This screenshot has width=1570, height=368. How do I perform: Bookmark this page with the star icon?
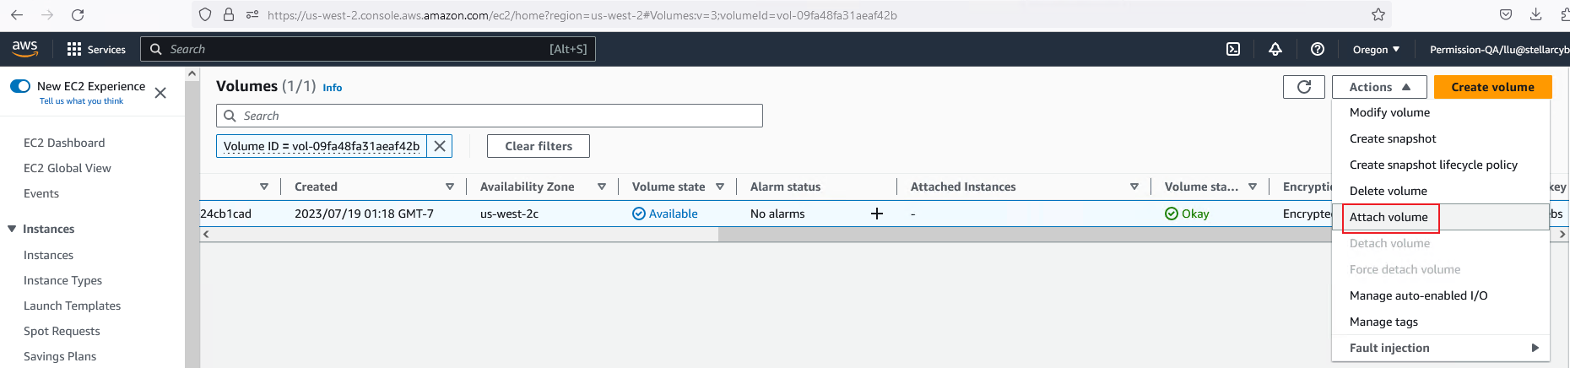pyautogui.click(x=1378, y=14)
